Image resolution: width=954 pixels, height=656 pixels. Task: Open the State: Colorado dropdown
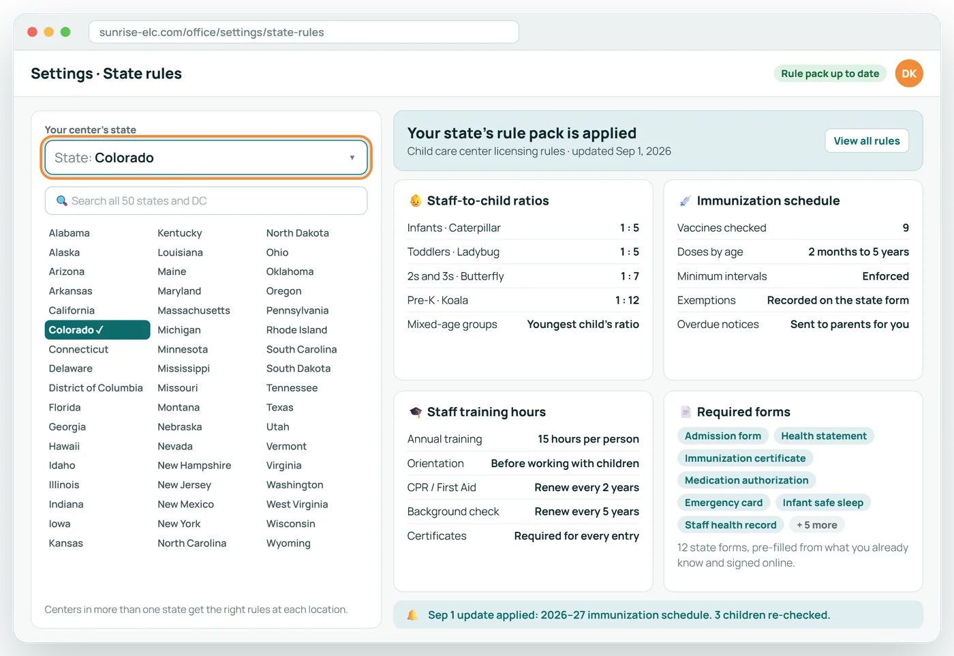pyautogui.click(x=206, y=158)
